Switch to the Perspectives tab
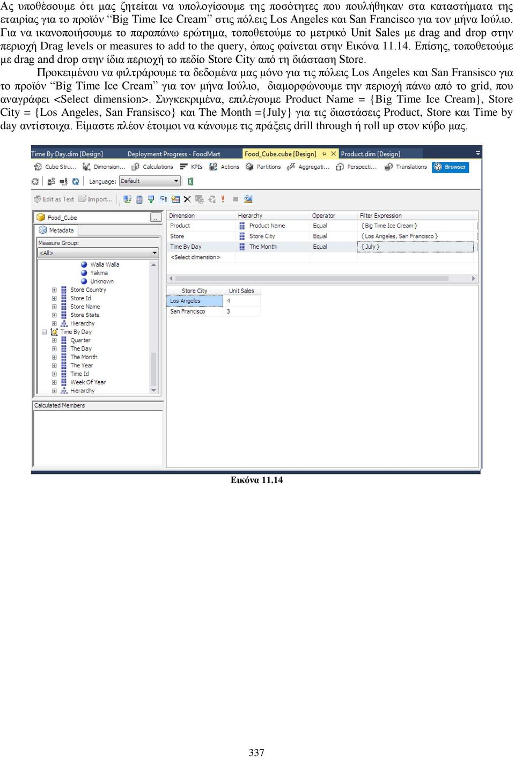Viewport: 515px width, 757px height. point(357,167)
